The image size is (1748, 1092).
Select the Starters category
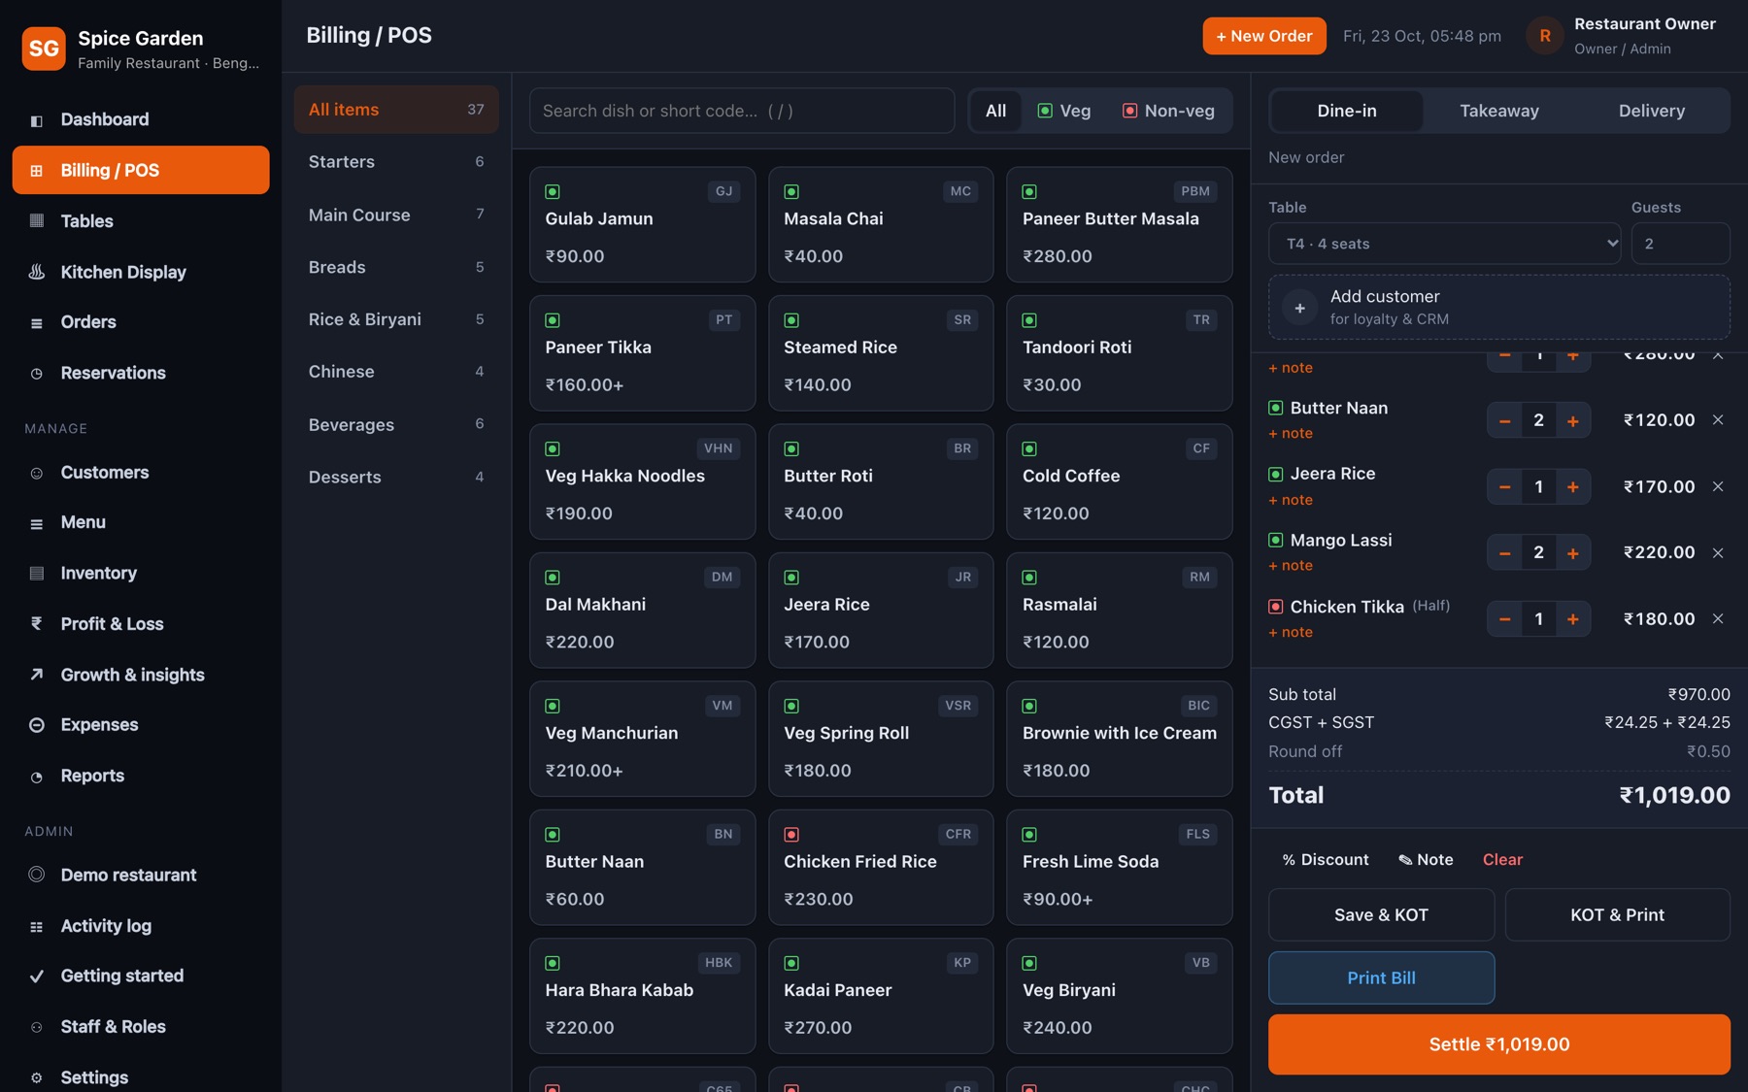tap(396, 162)
